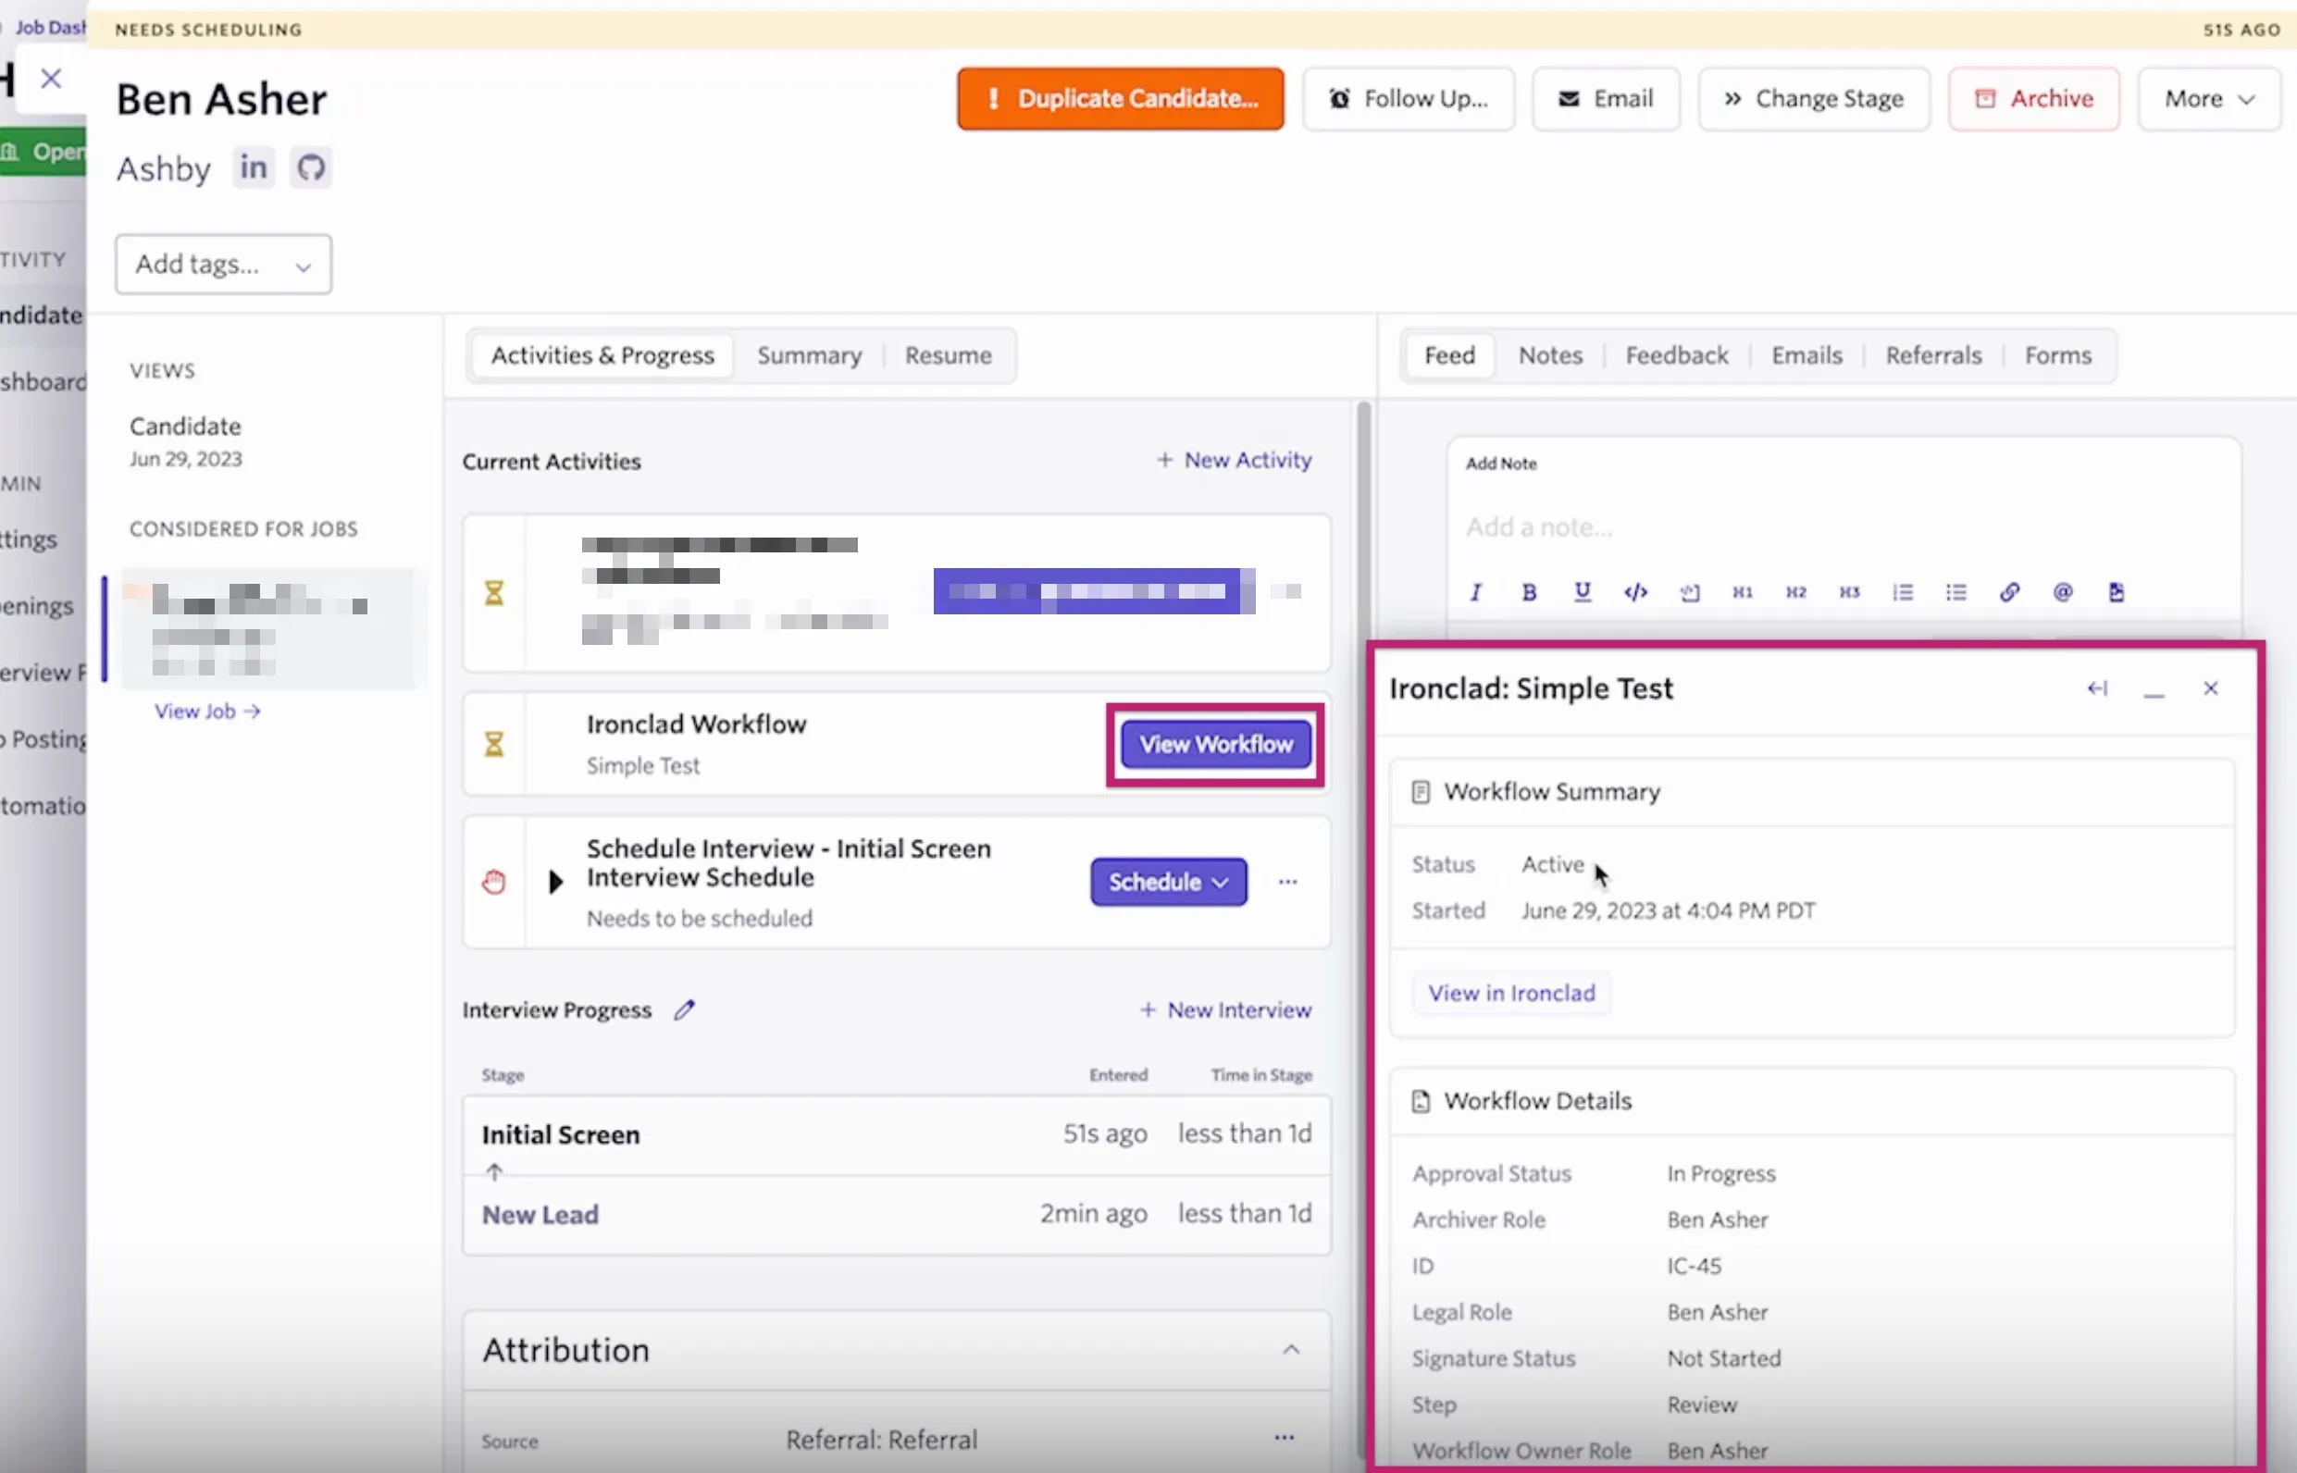Archive the candidate
Viewport: 2297px width, 1473px height.
(2034, 98)
